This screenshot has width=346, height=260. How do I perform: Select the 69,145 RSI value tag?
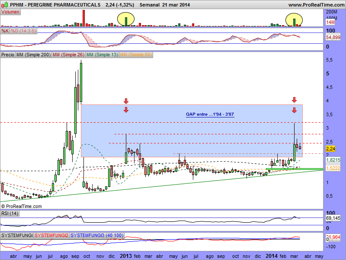[x=333, y=218]
